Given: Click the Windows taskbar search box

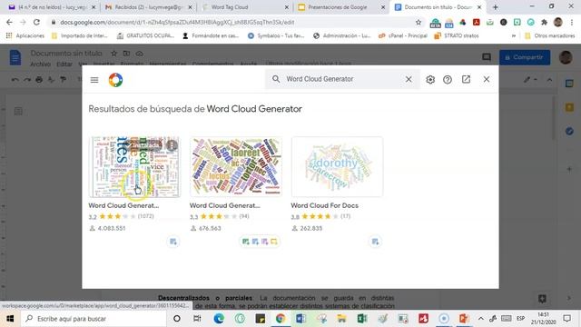Looking at the screenshot, I should point(94,319).
